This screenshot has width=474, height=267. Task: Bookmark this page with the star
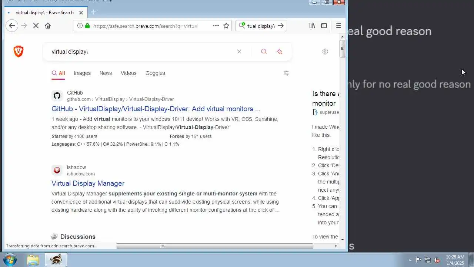click(226, 26)
